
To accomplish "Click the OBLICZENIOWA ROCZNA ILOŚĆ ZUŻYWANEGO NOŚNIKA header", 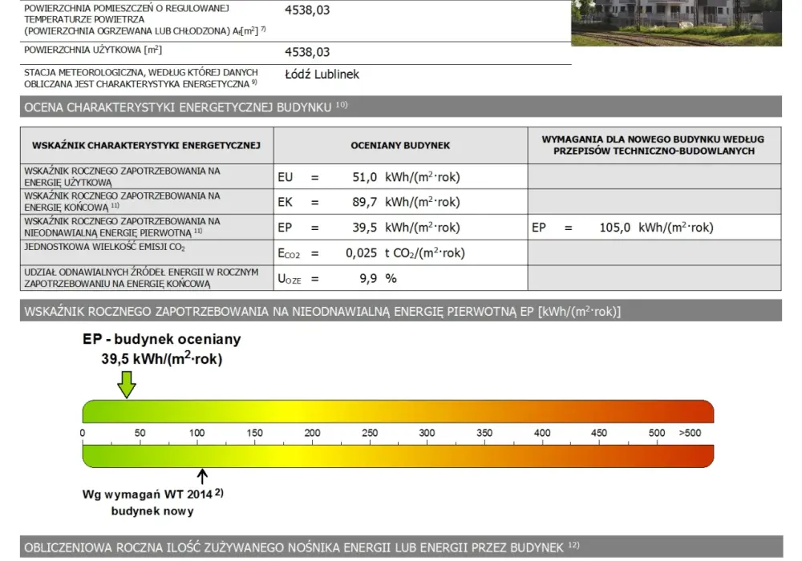I will 401,547.
